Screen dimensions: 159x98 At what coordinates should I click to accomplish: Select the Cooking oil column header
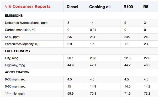pyautogui.click(x=100, y=7)
